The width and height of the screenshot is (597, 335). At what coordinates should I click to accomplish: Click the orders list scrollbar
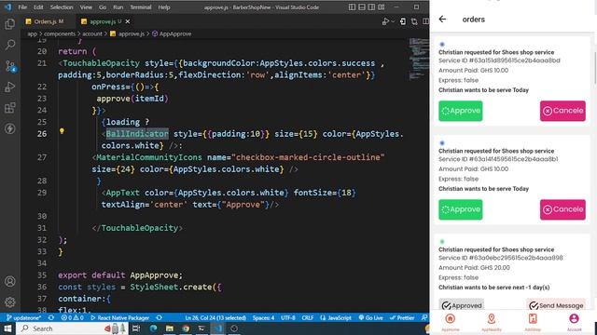(595, 68)
